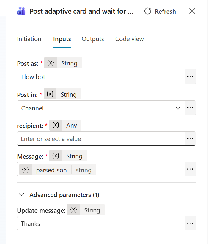Toggle the Any type badge for recipient
208x244 pixels.
(x=72, y=125)
